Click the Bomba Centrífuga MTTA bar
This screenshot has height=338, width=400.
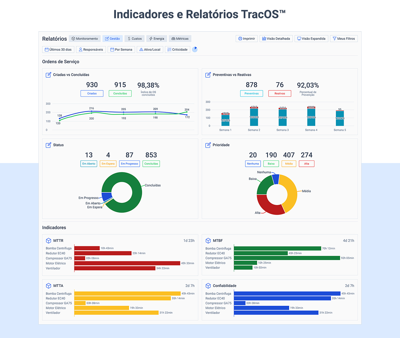[x=127, y=294]
